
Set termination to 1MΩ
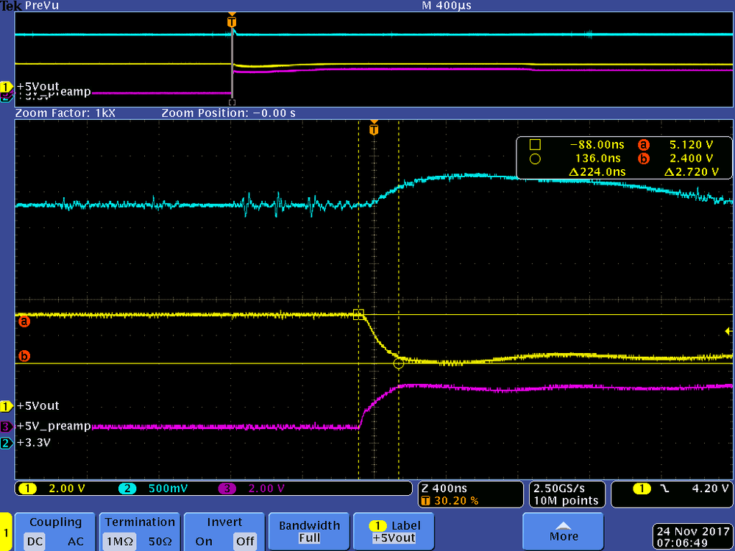tap(120, 541)
